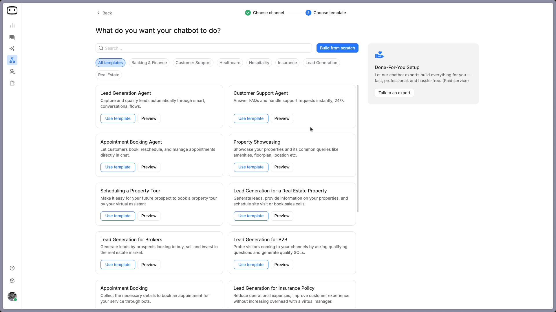Click the user profile avatar

(12, 296)
